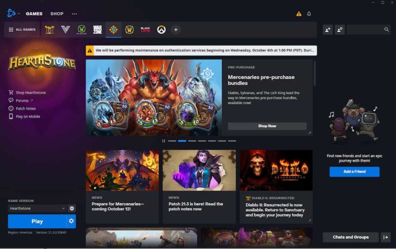Screen dimensions: 396x249
Task: Click the Shop Now button
Action: 267,126
